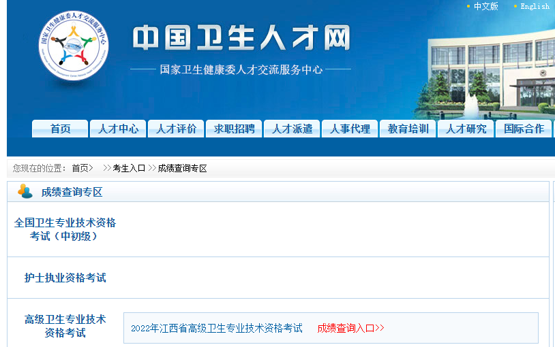
Task: Open the 求职招聘 tab
Action: [234, 129]
